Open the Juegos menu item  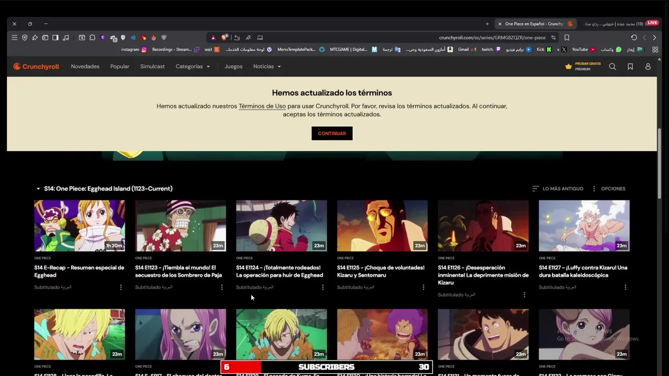pos(233,66)
